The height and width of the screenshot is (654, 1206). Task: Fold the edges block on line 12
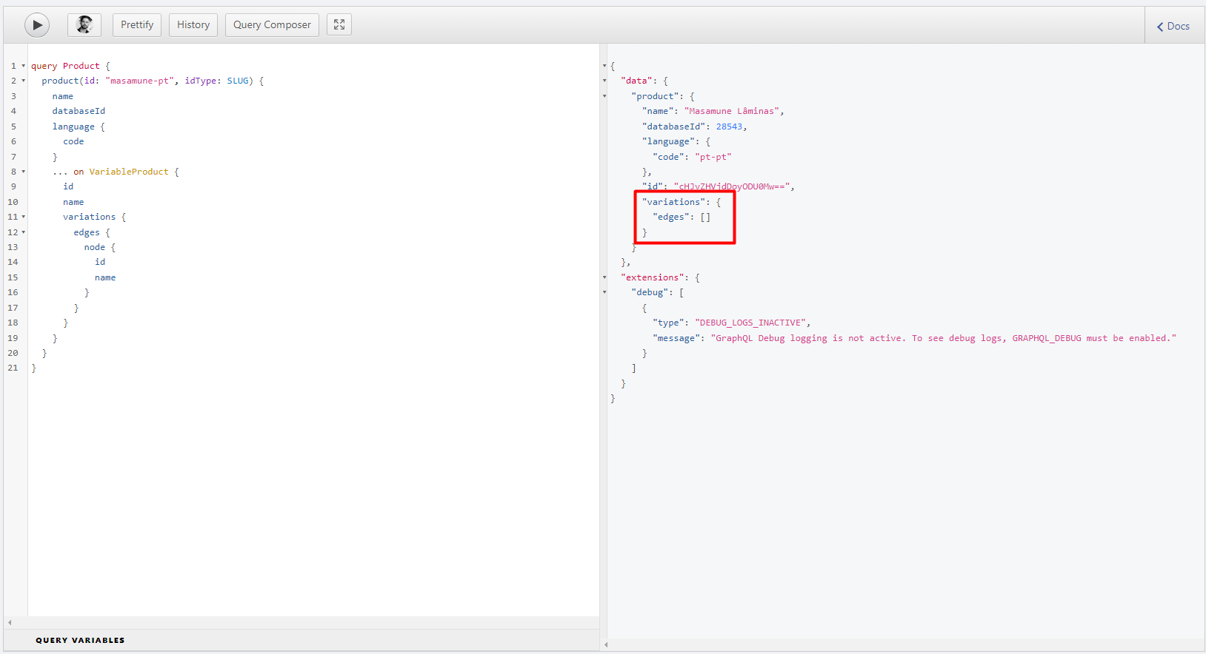(x=23, y=232)
